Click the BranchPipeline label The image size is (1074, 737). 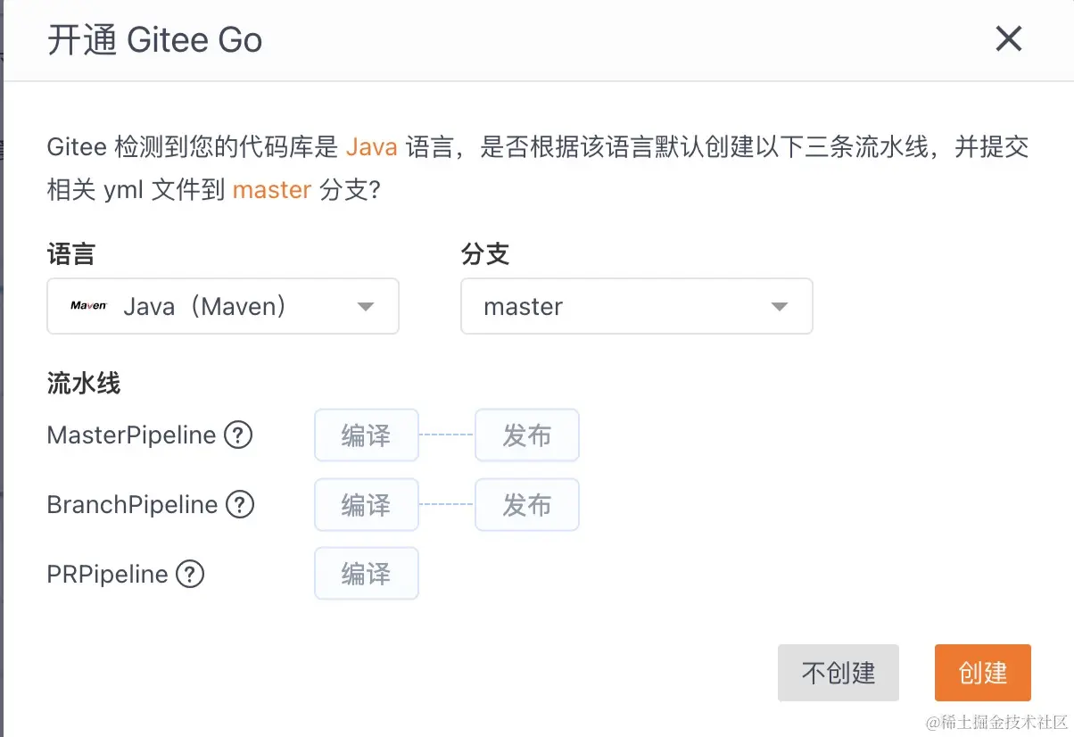(132, 505)
